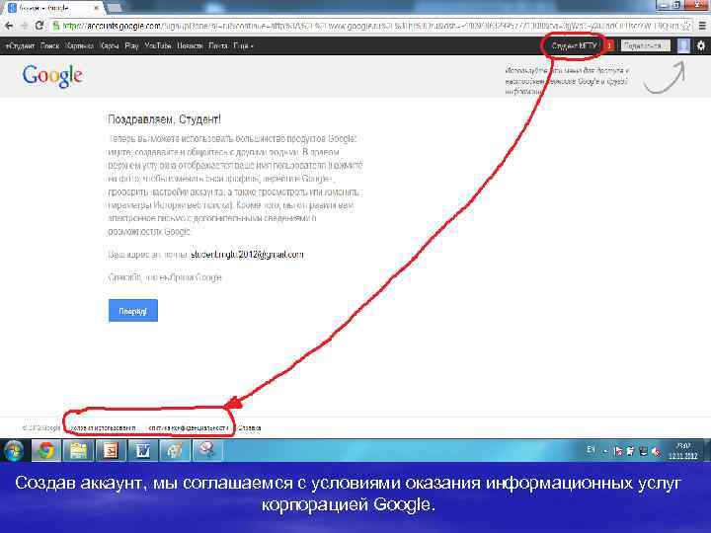Image resolution: width=711 pixels, height=533 pixels.
Task: Click the browser Forward arrow
Action: [24, 26]
